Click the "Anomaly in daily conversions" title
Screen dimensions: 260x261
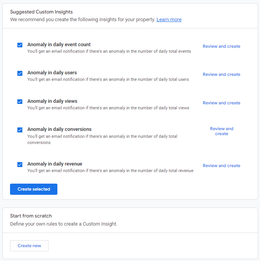pyautogui.click(x=59, y=129)
